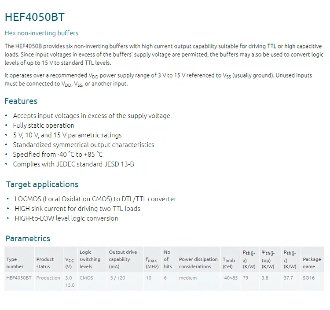
Task: Select '5 V, 10 V, and 15 V parametric ratings' line
Action: [x=67, y=135]
